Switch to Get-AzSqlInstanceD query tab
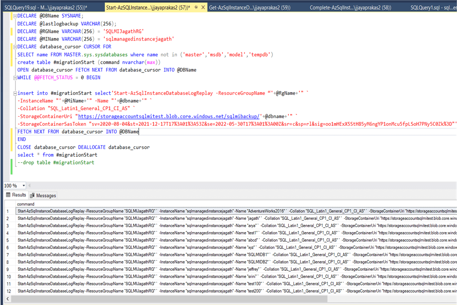The height and width of the screenshot is (305, 457). [x=249, y=7]
